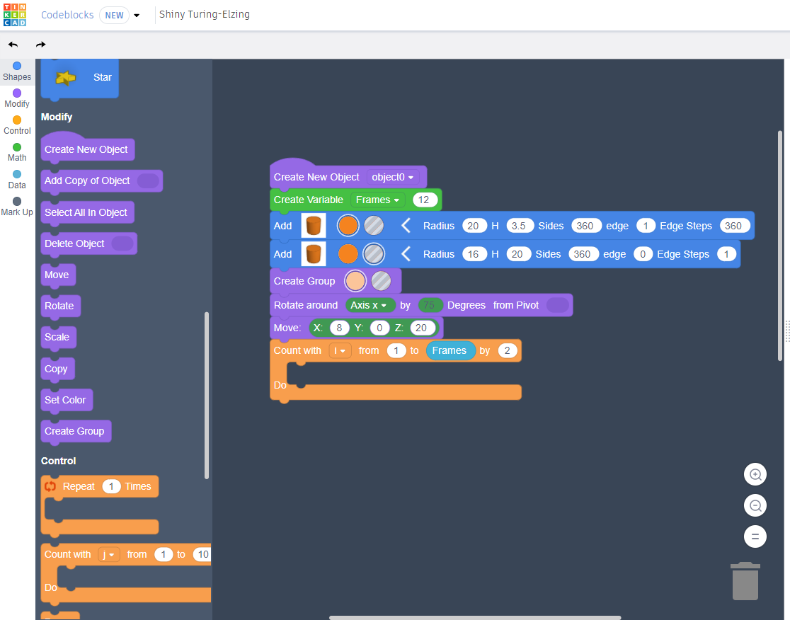Click the redo arrow icon
This screenshot has height=620, width=790.
[40, 44]
